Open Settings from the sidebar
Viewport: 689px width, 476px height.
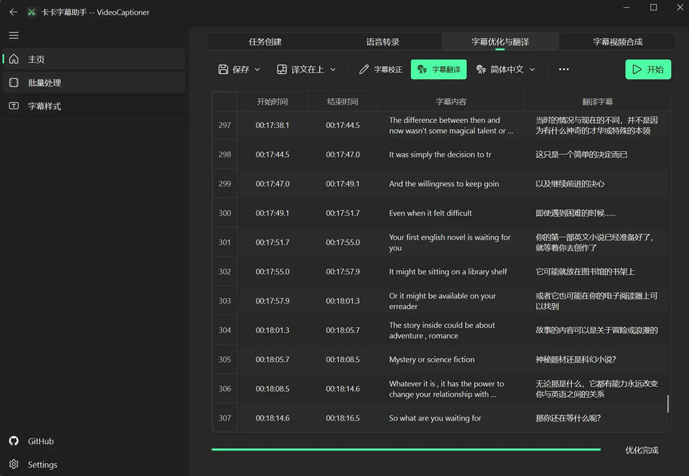pos(42,465)
